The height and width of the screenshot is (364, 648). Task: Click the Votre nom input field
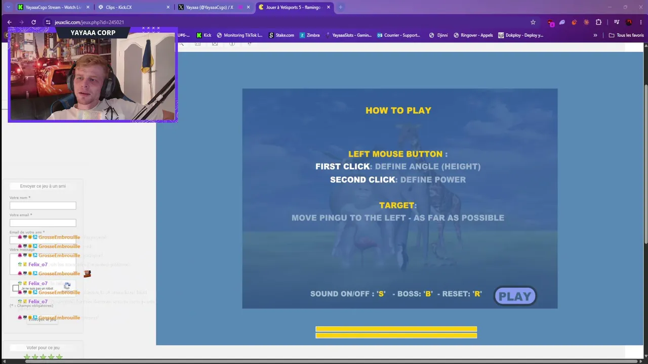(43, 206)
